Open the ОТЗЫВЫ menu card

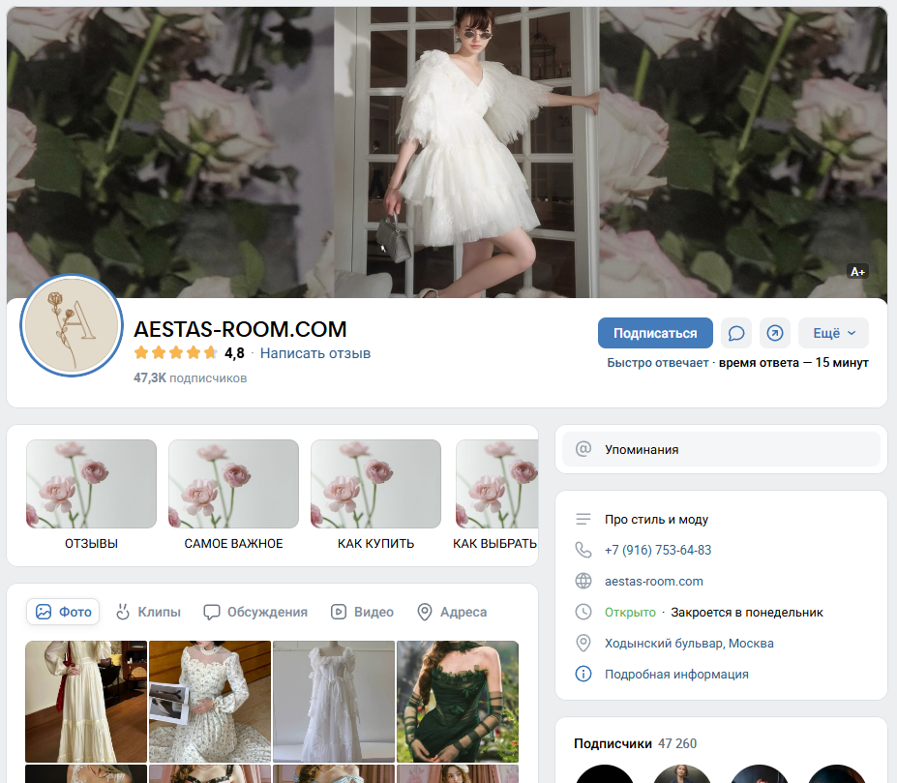[91, 496]
